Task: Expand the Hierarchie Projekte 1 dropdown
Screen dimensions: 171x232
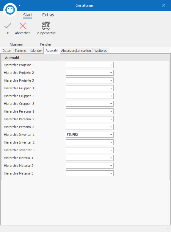Action: click(x=111, y=65)
